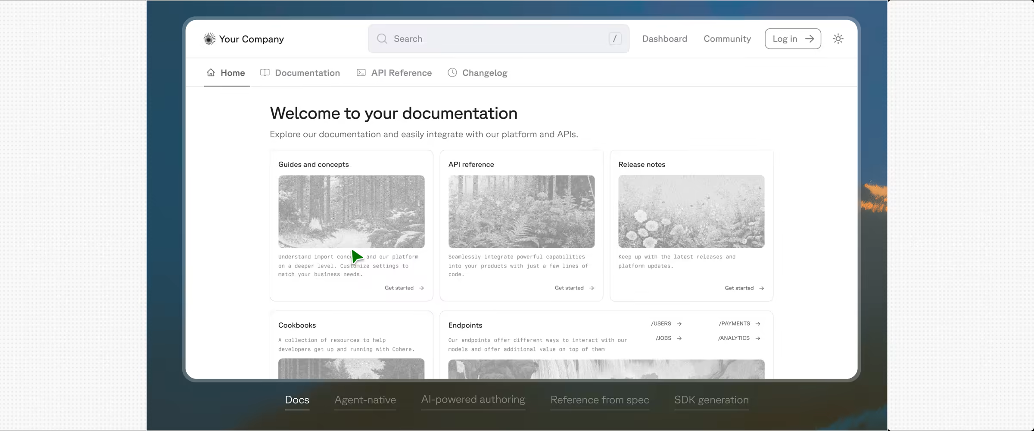Open the Community link
The width and height of the screenshot is (1034, 431).
pos(727,39)
